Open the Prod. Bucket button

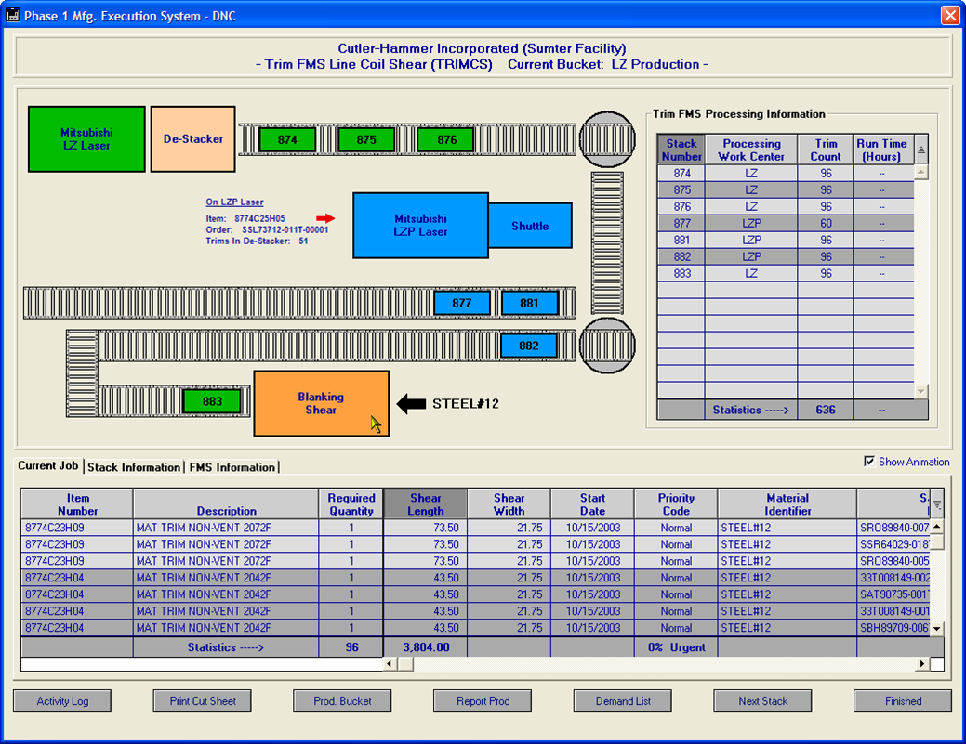[x=342, y=701]
